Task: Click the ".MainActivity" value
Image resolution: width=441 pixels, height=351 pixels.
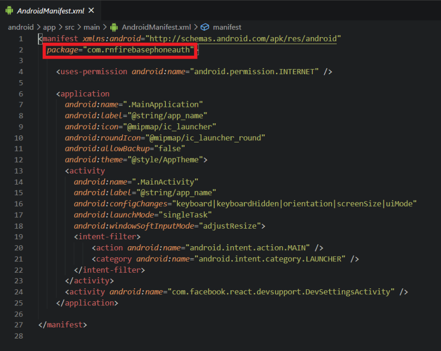Action: tap(165, 182)
